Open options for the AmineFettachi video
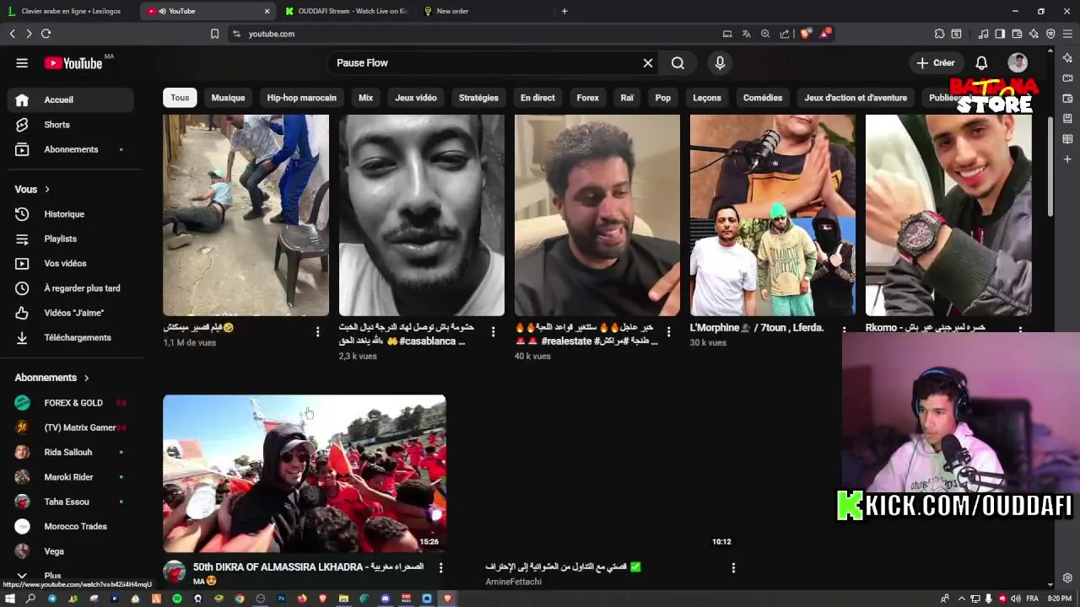Image resolution: width=1080 pixels, height=607 pixels. coord(733,568)
